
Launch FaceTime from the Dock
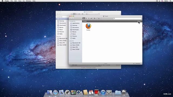(79, 92)
